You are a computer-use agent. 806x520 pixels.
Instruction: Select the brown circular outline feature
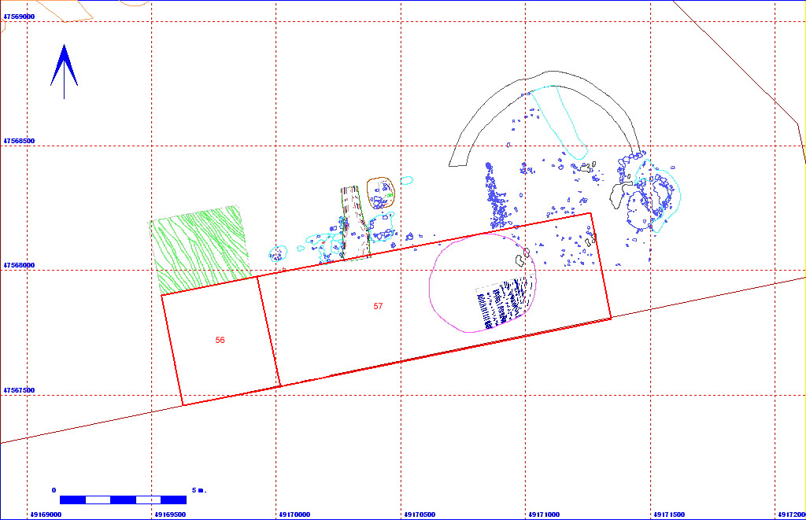(x=381, y=193)
